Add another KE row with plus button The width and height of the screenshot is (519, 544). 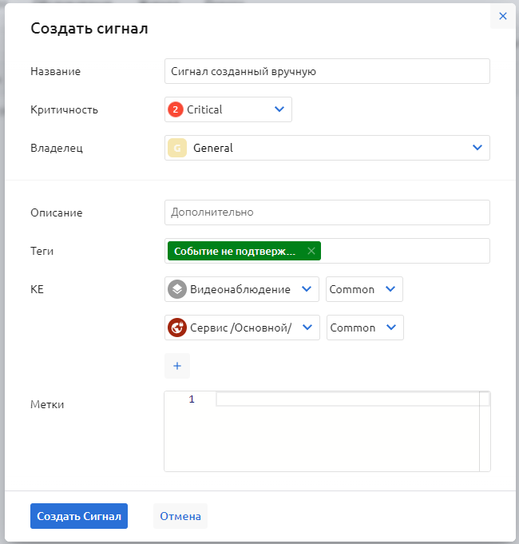point(177,366)
